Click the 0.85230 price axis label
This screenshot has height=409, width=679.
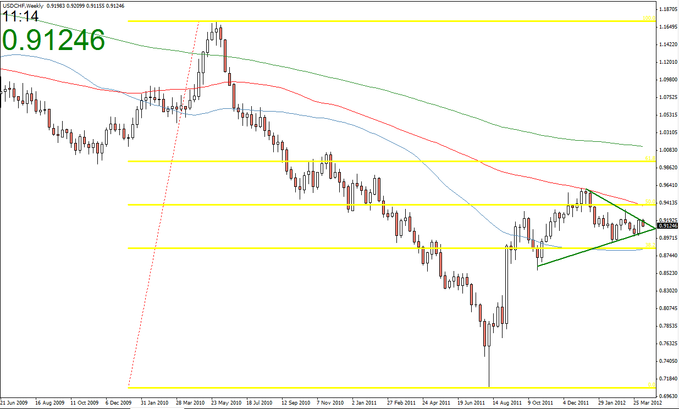pos(668,273)
